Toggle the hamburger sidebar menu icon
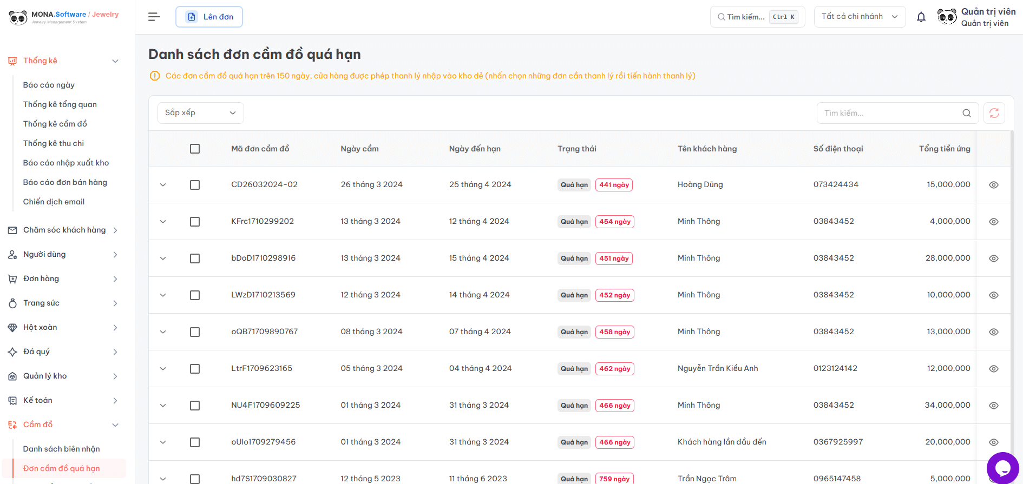Viewport: 1023px width, 484px height. [154, 17]
